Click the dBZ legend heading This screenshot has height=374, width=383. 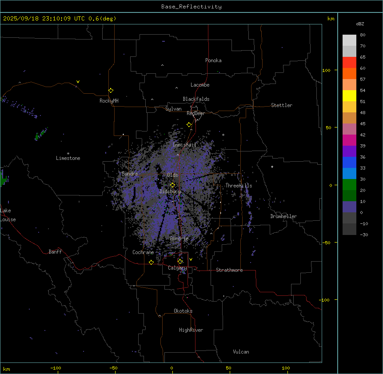tap(360, 24)
